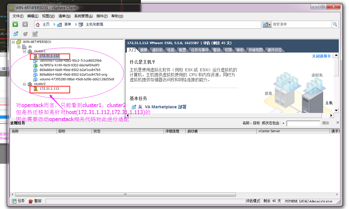Select the third toolbar icon with grid squares
Viewport: 349px width, 209px height.
point(35,34)
